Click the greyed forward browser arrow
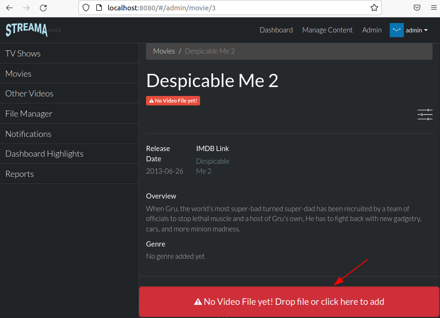The height and width of the screenshot is (318, 440). 26,8
